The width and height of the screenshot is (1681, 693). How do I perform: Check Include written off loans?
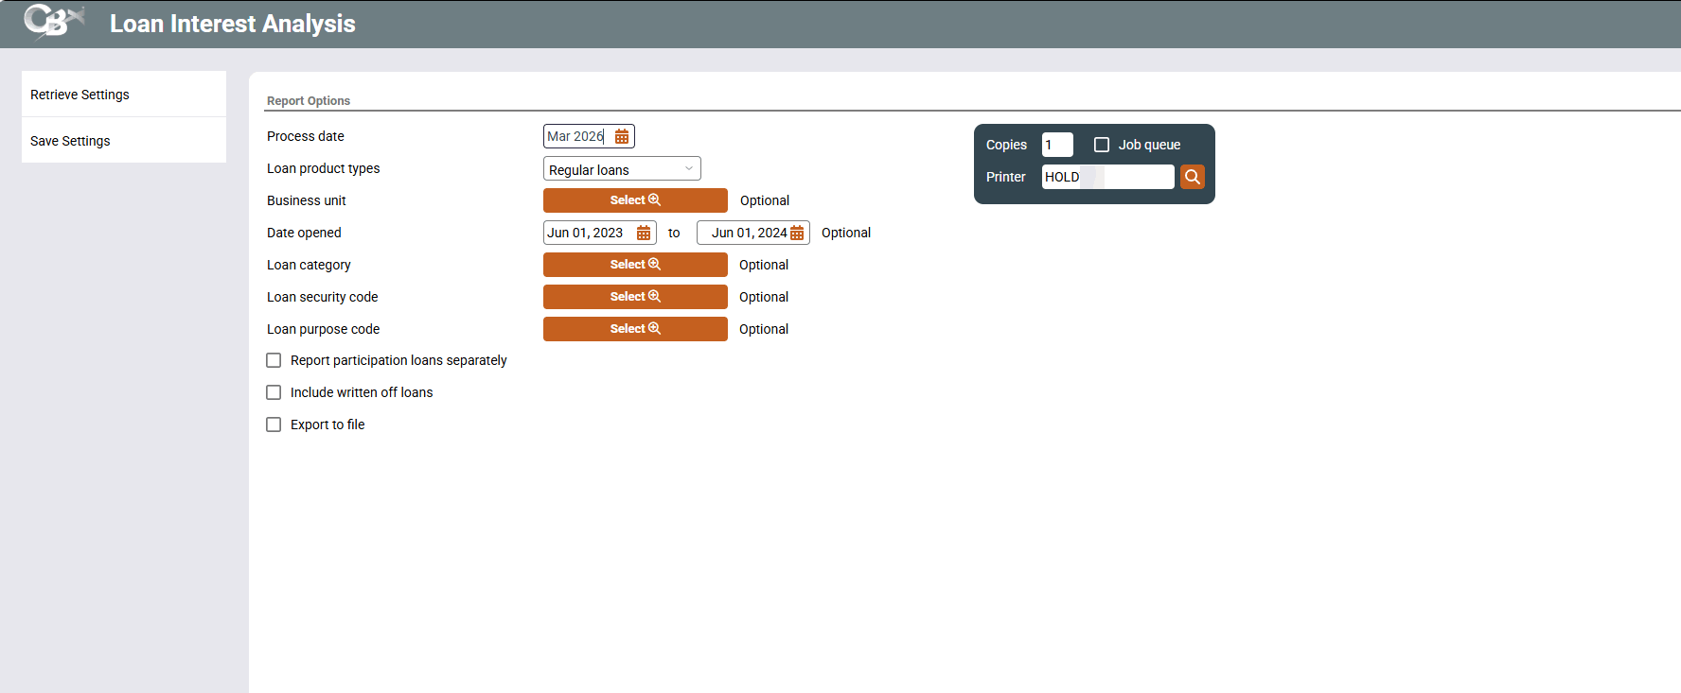[274, 392]
